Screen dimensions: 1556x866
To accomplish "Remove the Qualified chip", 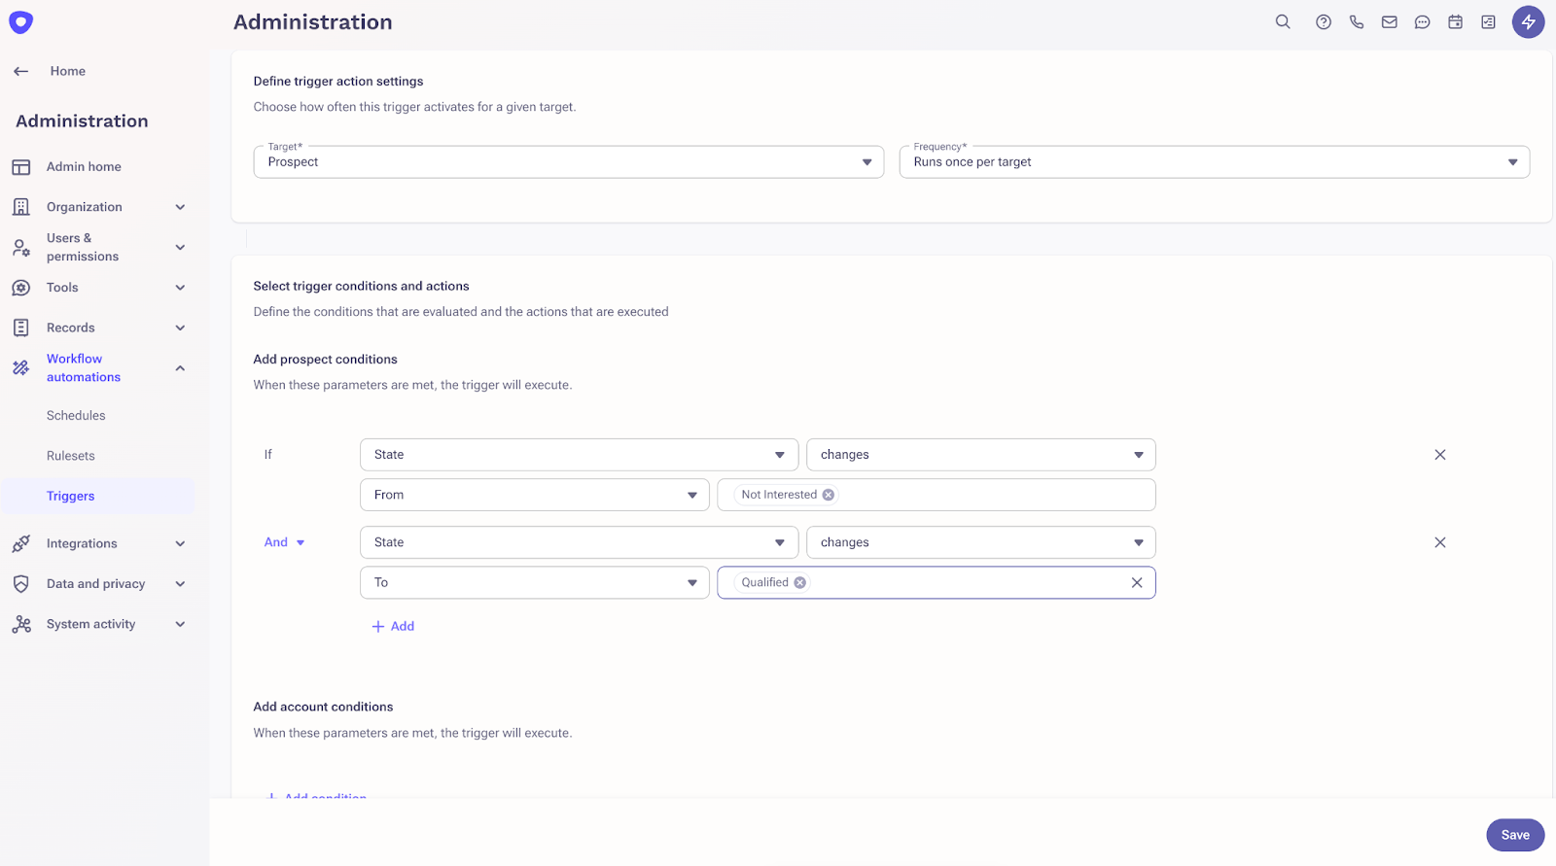I will [x=800, y=583].
